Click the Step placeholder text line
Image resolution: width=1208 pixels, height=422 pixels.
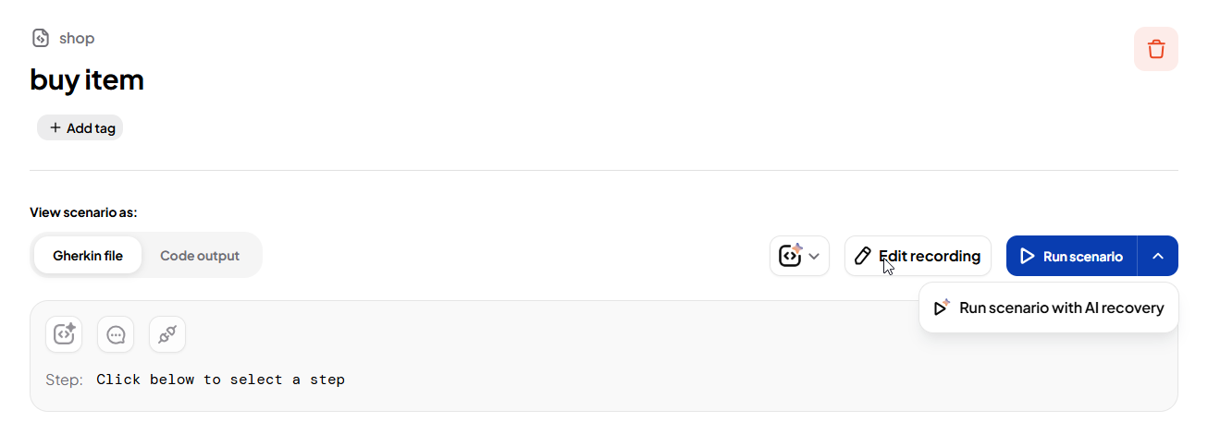[220, 380]
